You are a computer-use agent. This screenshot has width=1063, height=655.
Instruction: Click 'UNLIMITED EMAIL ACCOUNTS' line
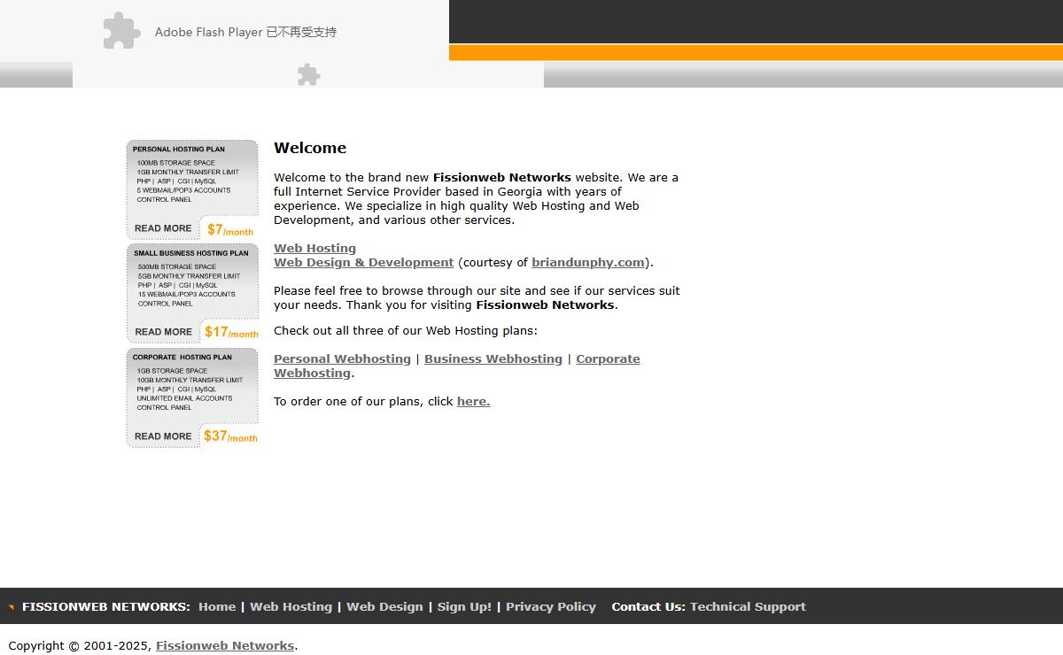(x=184, y=398)
